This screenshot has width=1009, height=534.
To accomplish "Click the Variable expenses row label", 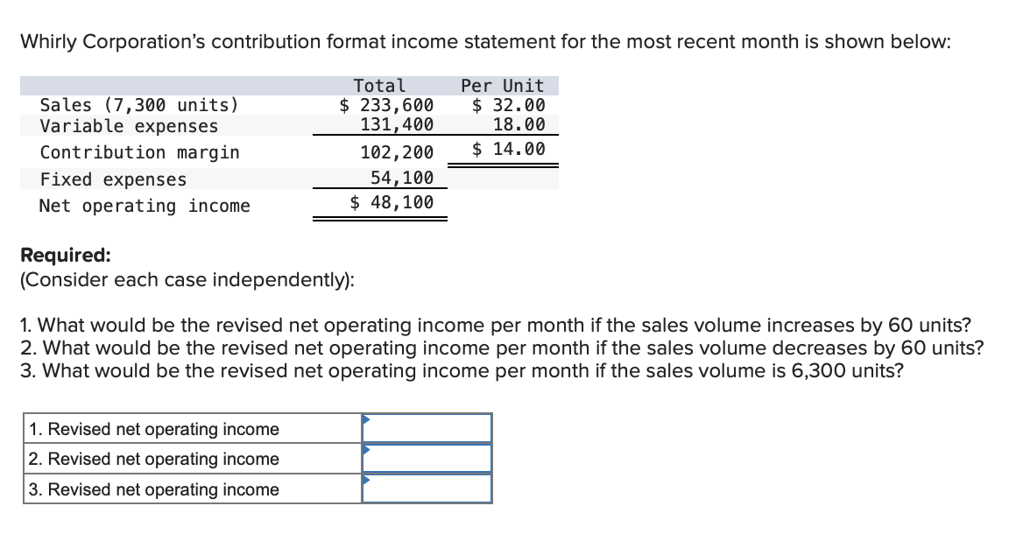I will [x=128, y=125].
